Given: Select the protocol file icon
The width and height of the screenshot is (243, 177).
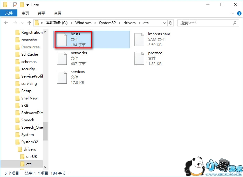Looking at the screenshot, I should point(139,58).
